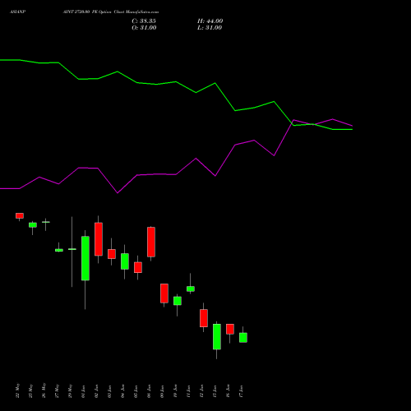
Task: Select the 11 Jun date label
Action: (188, 391)
